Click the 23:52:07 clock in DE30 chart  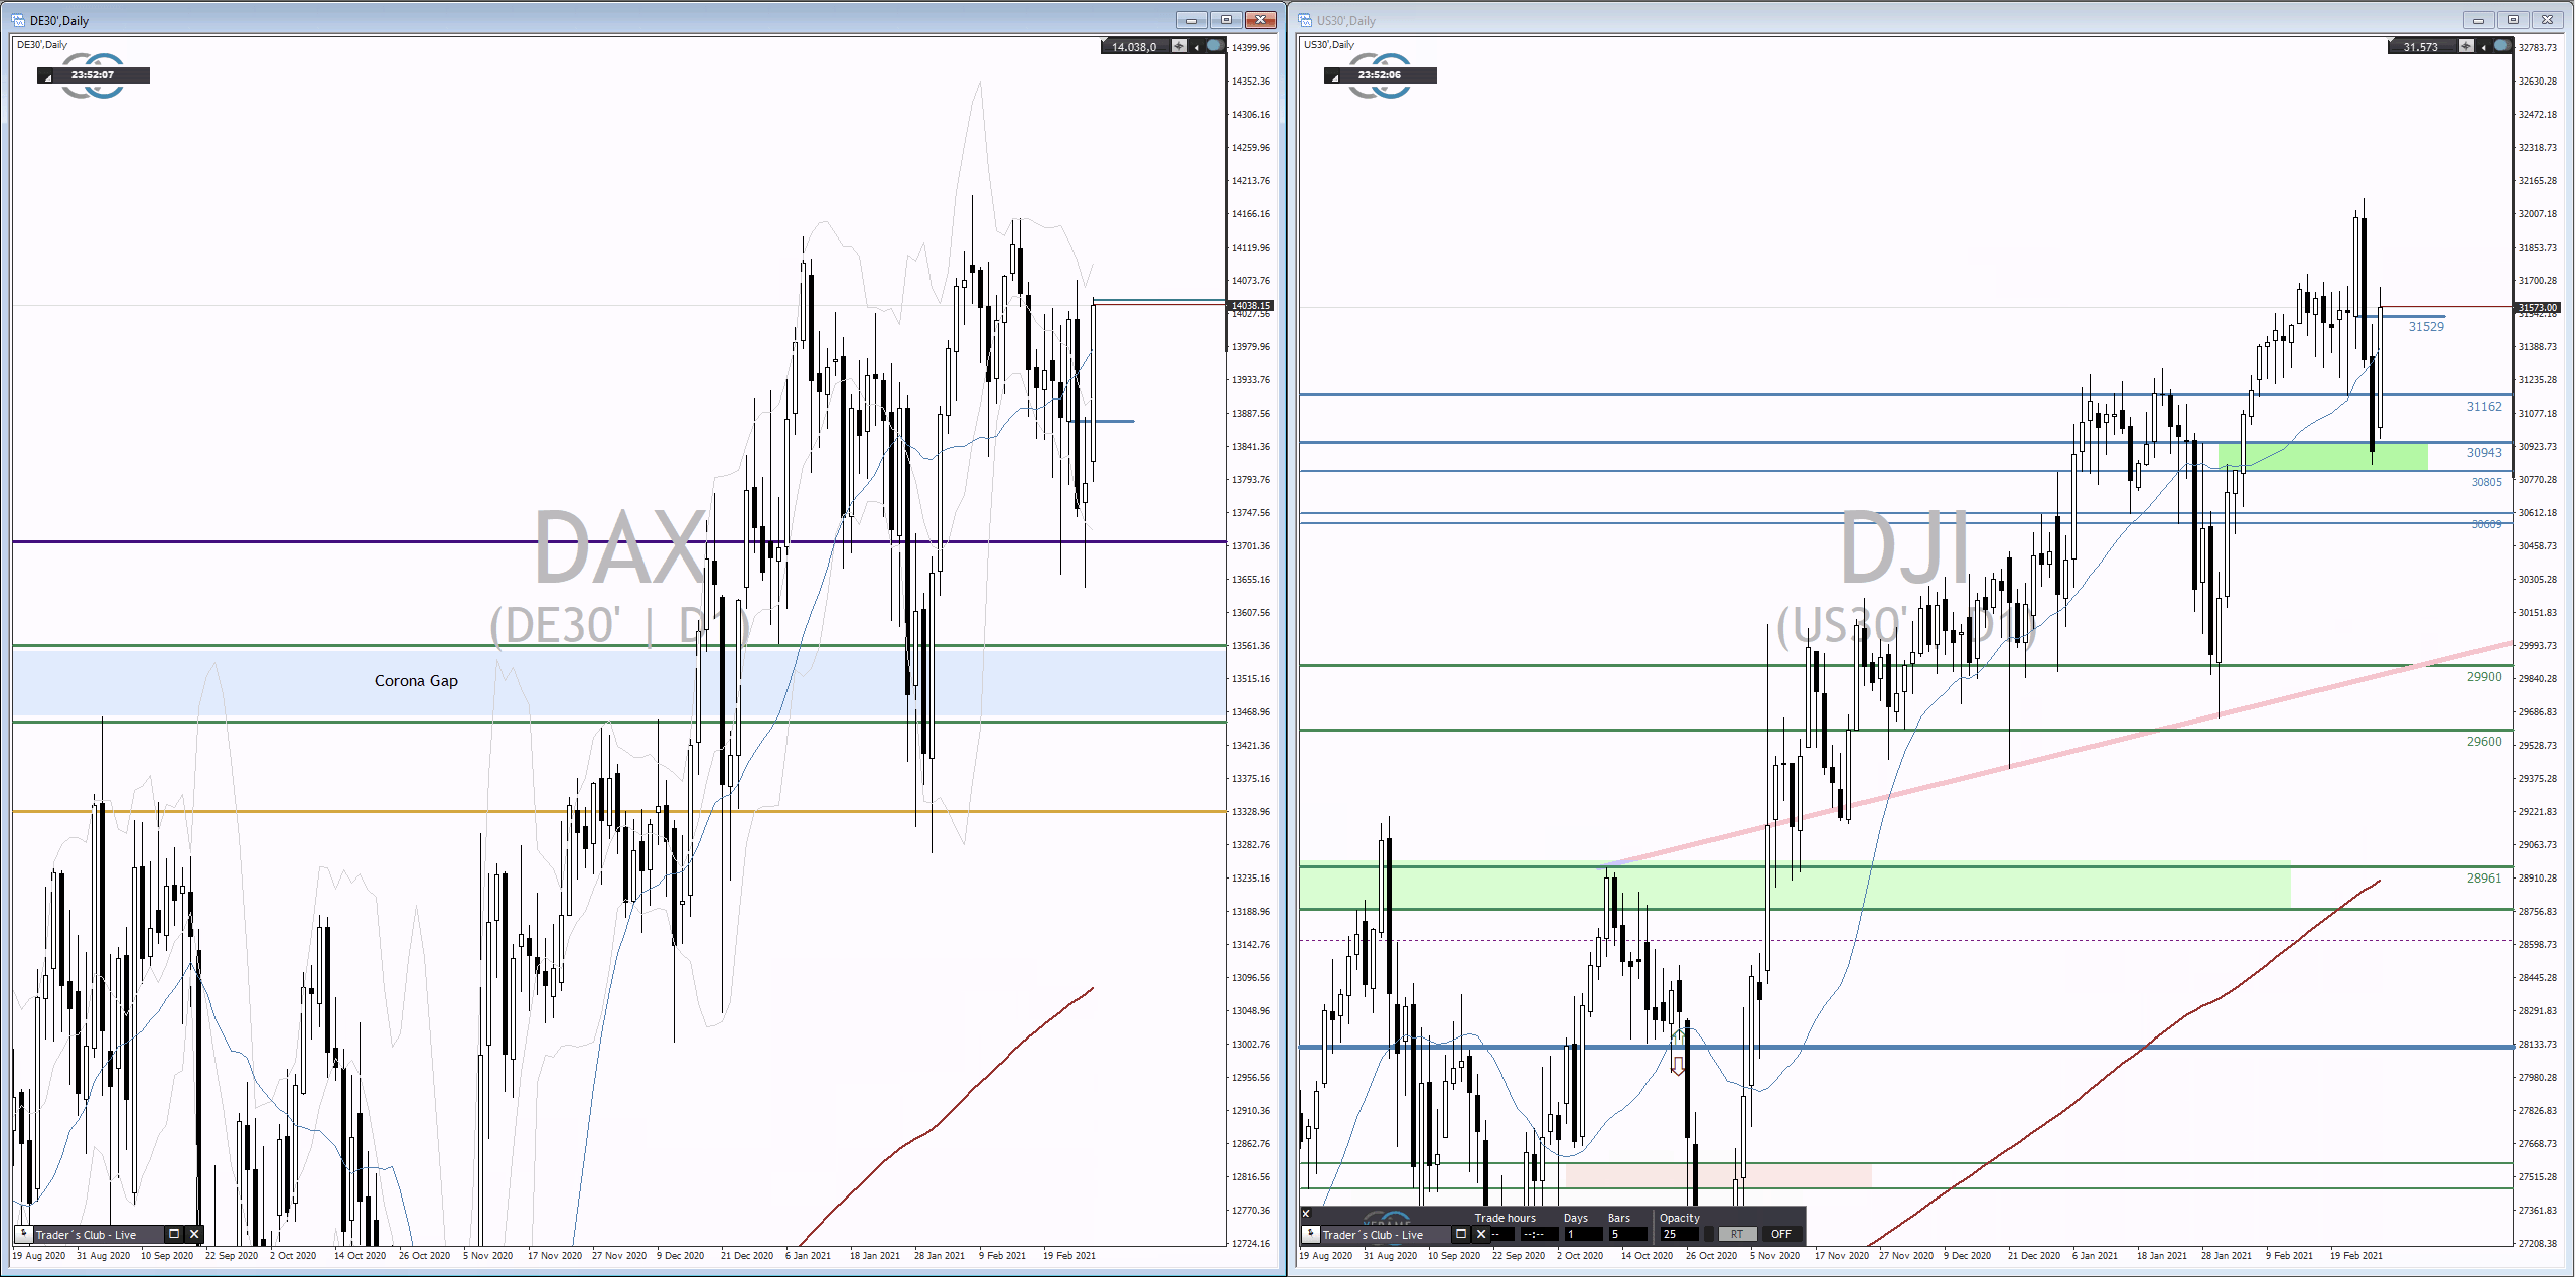coord(92,75)
